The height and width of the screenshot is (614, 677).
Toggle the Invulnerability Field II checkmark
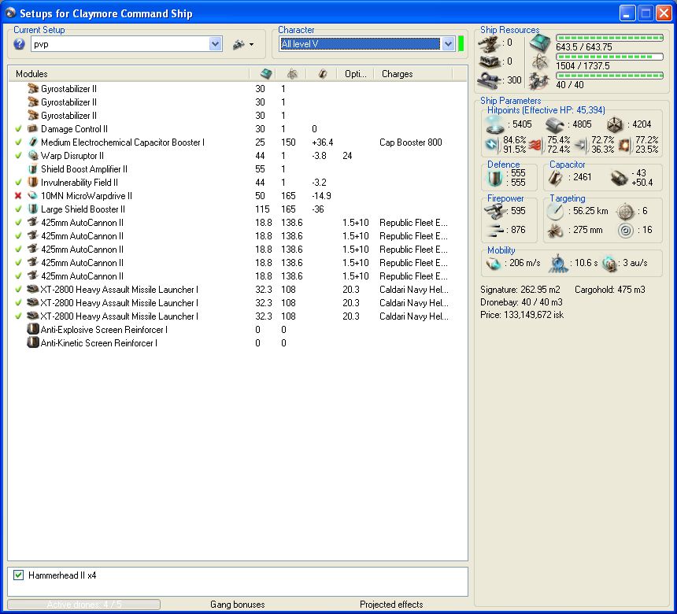click(18, 182)
